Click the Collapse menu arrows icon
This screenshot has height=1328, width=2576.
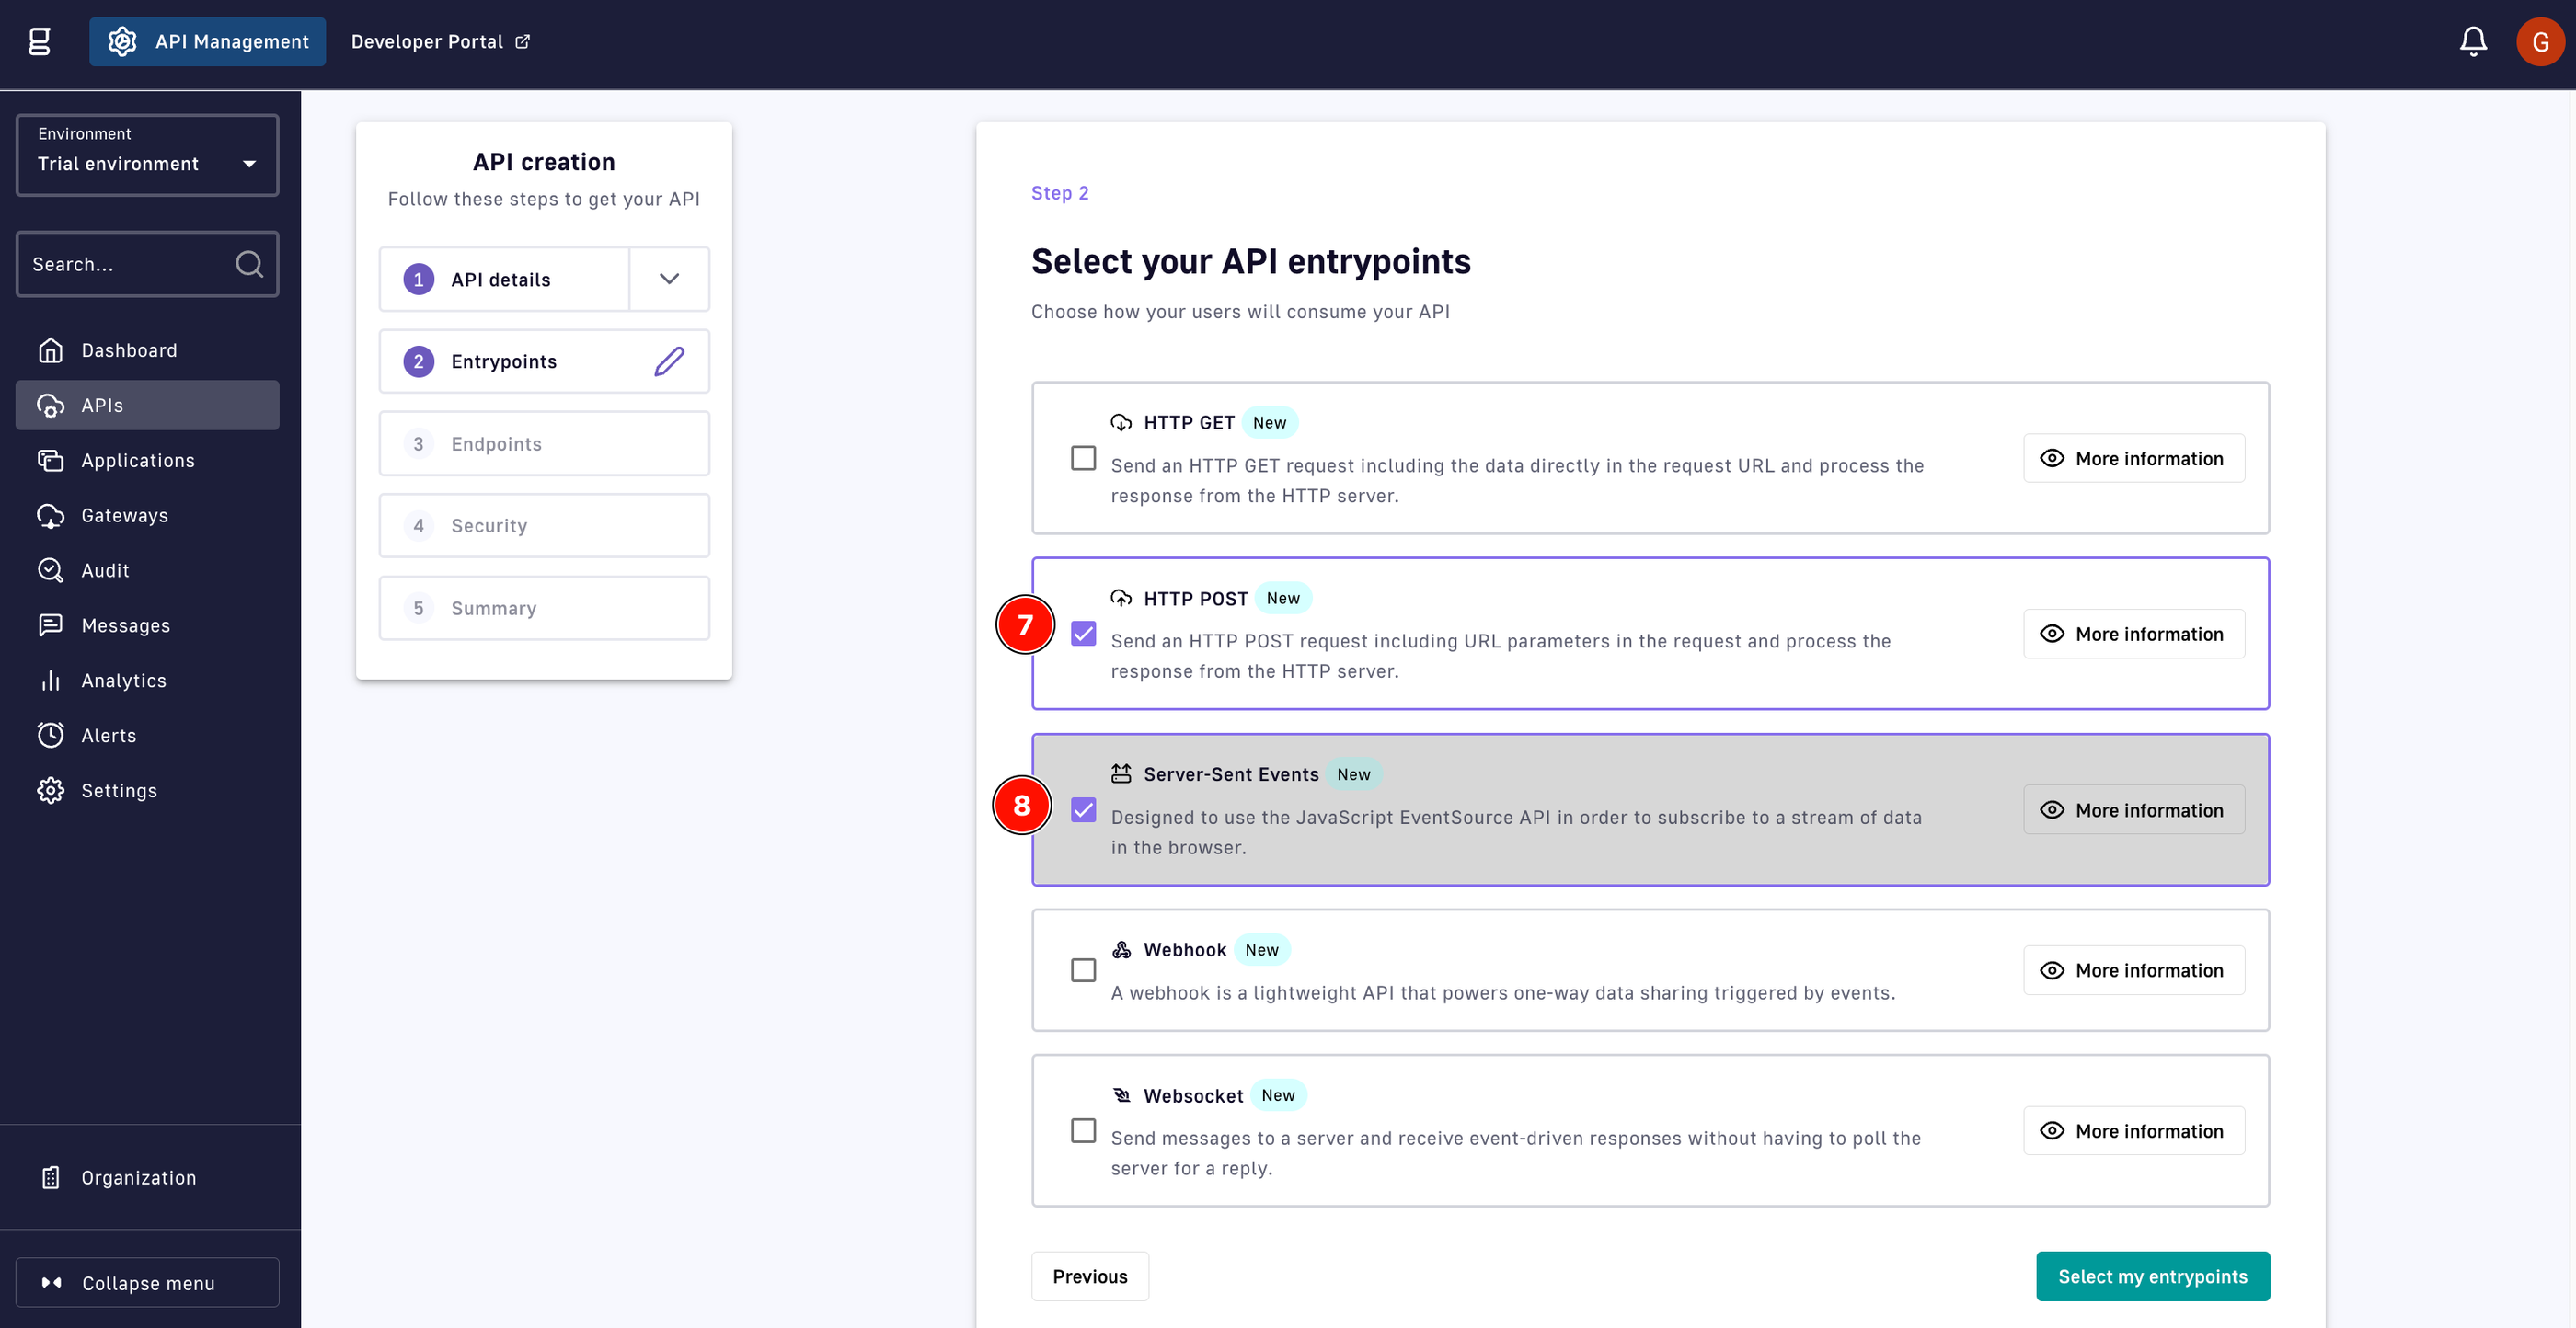coord(52,1282)
